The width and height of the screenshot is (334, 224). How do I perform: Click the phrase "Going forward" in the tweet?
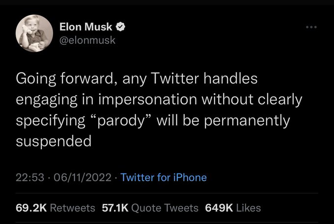64,79
